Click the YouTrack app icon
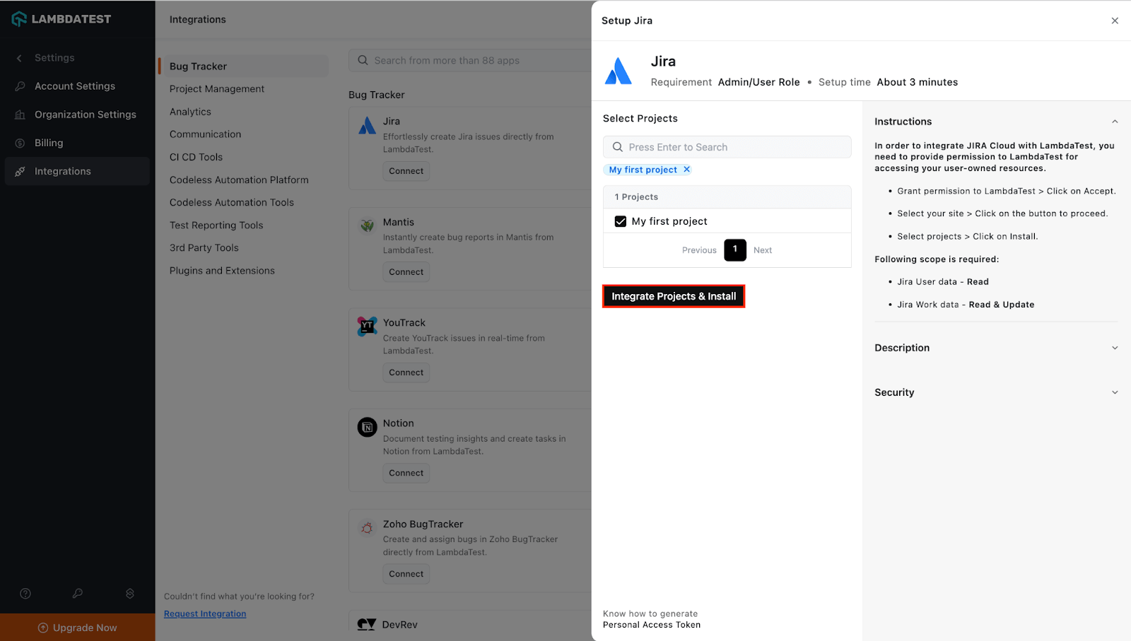This screenshot has height=641, width=1131. [367, 327]
